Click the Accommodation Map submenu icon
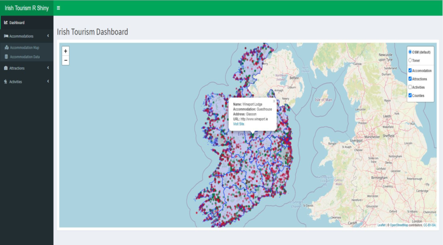The width and height of the screenshot is (443, 245). point(6,48)
